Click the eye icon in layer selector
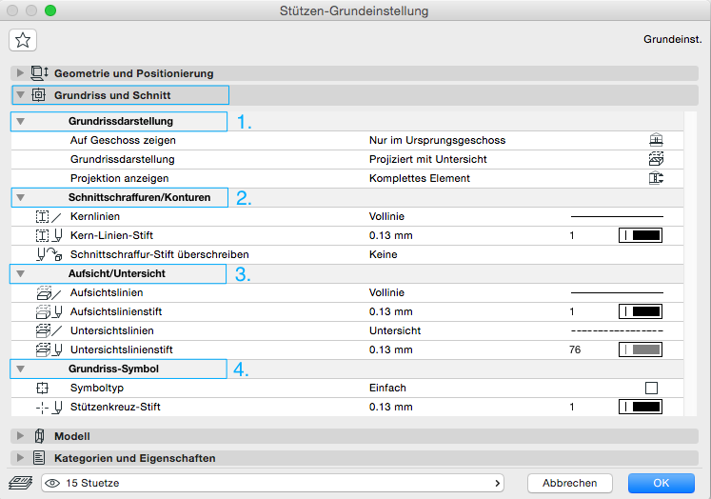The height and width of the screenshot is (499, 711). (x=55, y=483)
